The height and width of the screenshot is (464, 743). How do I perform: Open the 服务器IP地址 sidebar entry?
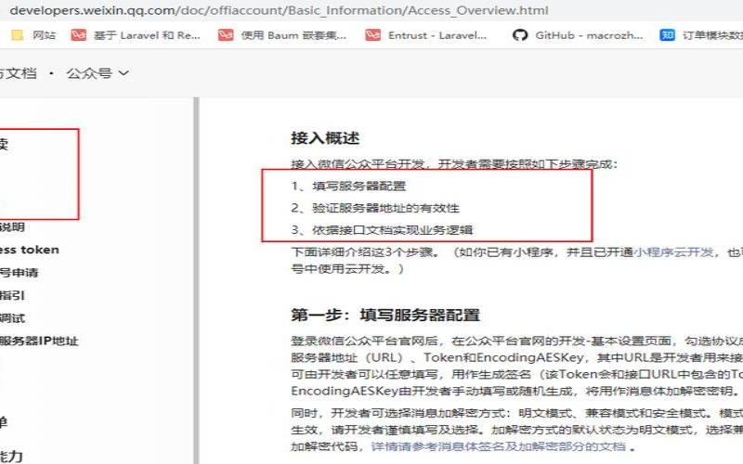pyautogui.click(x=39, y=341)
